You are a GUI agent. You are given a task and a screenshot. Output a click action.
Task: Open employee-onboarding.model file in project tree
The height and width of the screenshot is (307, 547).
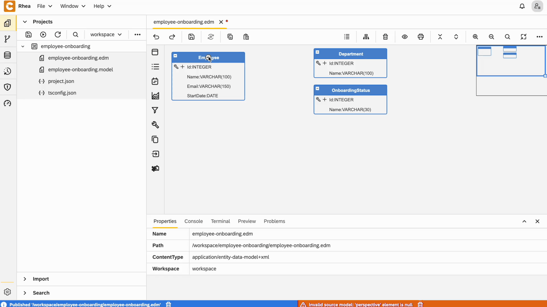pyautogui.click(x=80, y=69)
